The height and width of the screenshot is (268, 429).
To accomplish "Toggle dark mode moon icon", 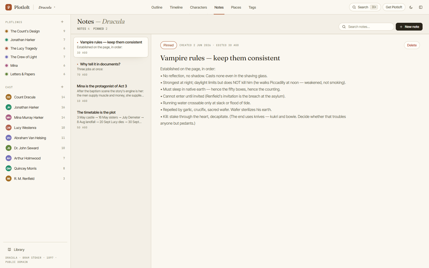I will click(411, 7).
